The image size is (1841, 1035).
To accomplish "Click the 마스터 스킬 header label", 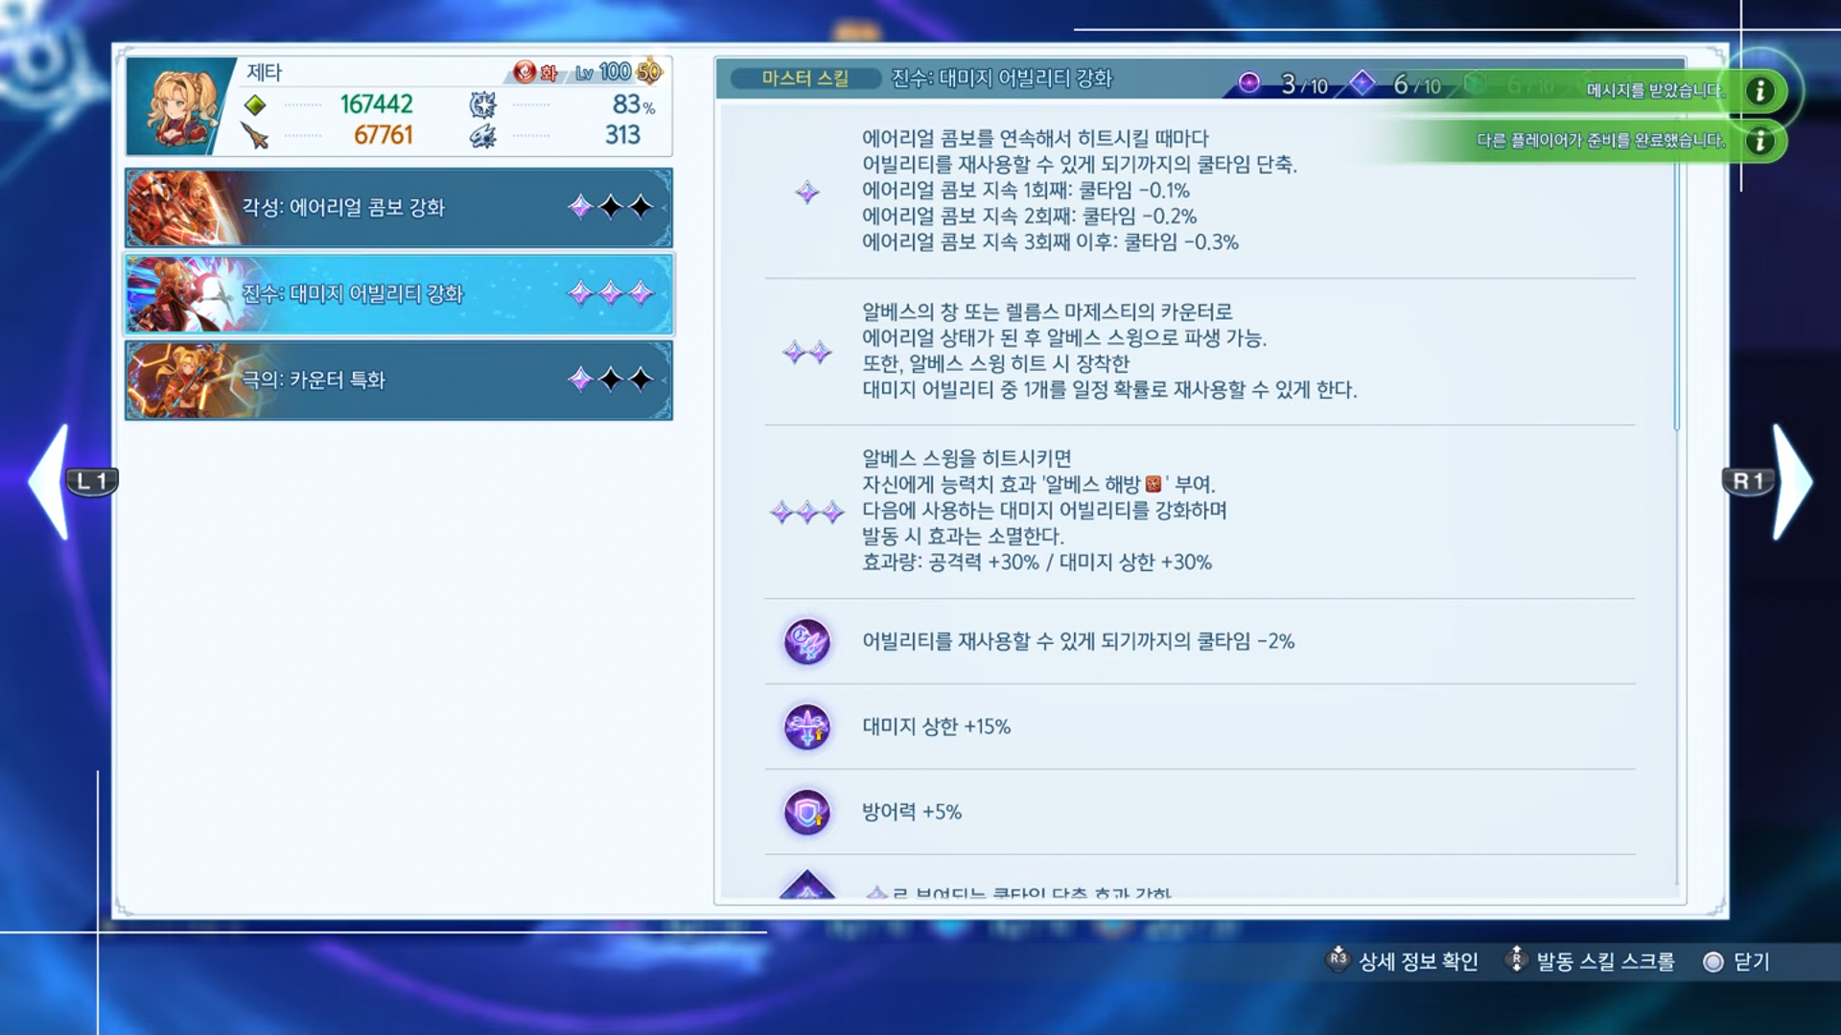I will click(x=805, y=79).
